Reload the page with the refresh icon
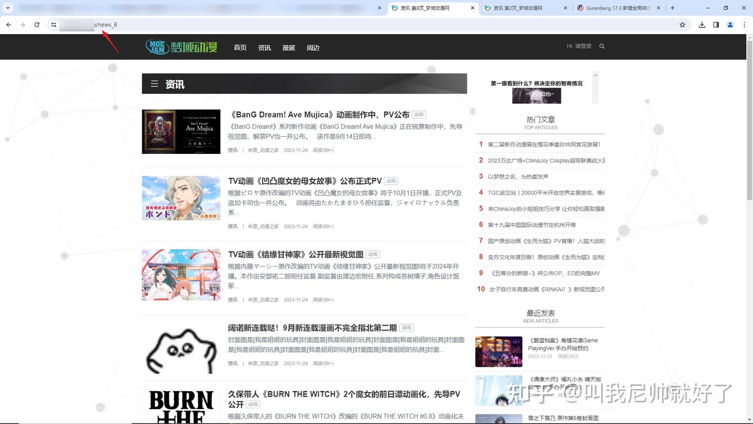 click(37, 25)
